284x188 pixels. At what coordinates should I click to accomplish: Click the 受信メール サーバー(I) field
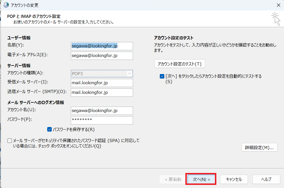102,83
